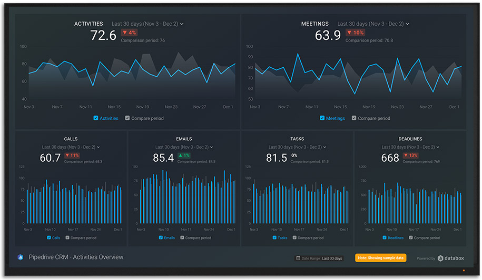Click the Note: Showing sample data button
This screenshot has height=280, width=482.
pos(380,258)
